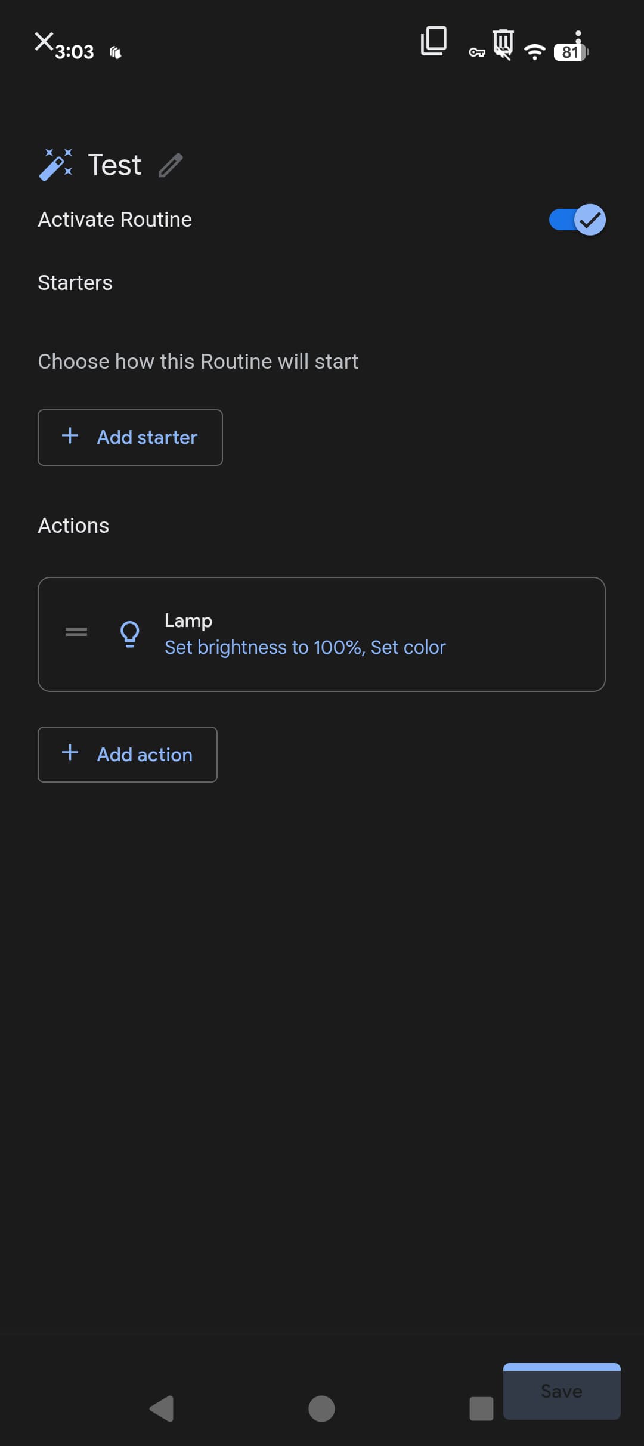Tap the drag handle on Lamp action
Screen dimensions: 644x1446
click(x=76, y=632)
